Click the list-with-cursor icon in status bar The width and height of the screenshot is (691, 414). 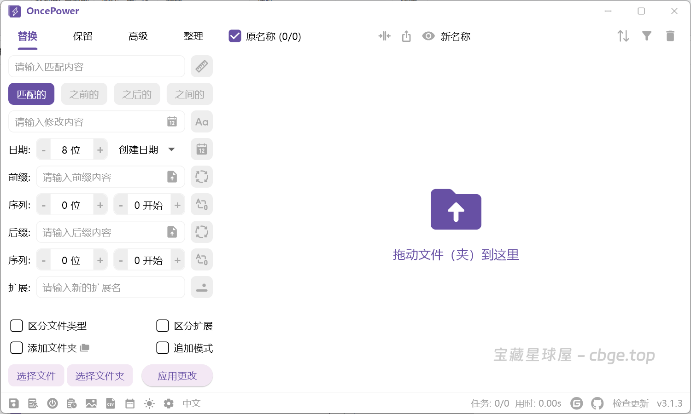33,403
